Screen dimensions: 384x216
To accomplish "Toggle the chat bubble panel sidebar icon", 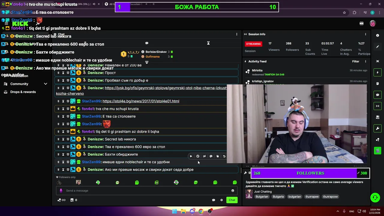I will (377, 95).
